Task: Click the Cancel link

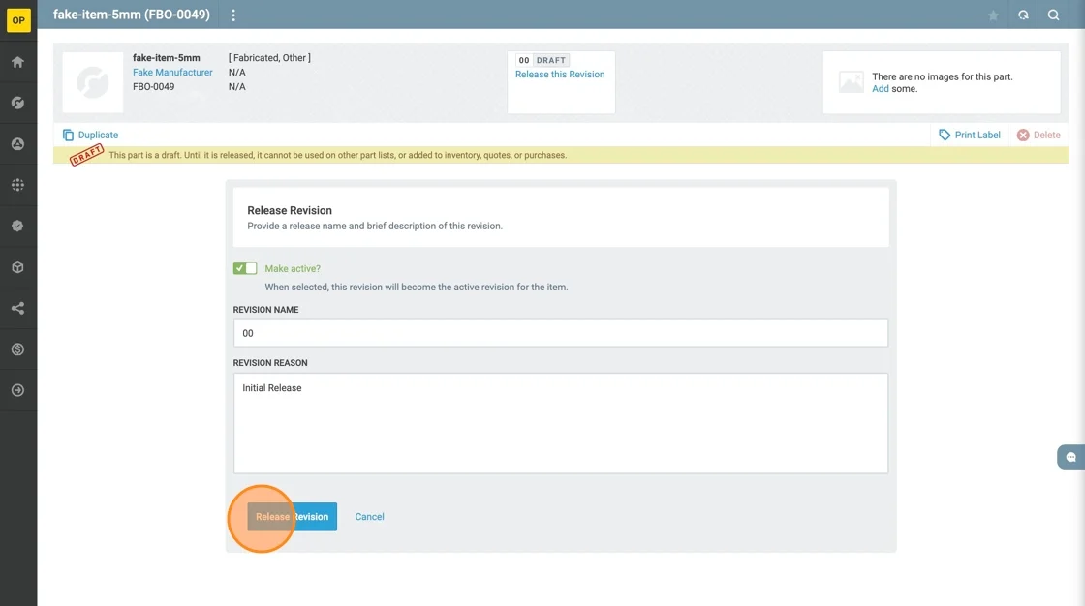Action: [x=369, y=517]
